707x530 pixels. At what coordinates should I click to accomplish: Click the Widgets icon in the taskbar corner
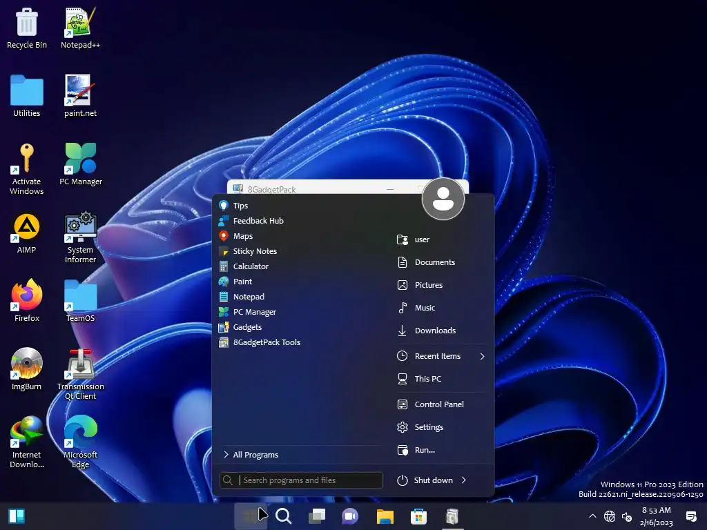tap(17, 516)
